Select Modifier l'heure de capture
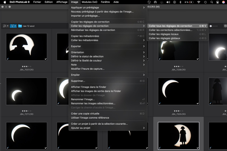 [x=108, y=69]
